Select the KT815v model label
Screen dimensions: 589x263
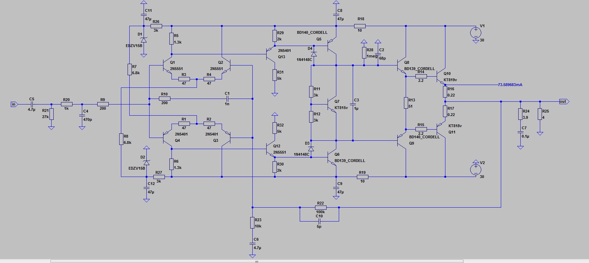[341, 108]
